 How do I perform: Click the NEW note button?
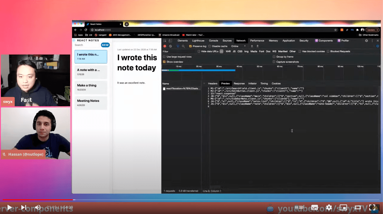click(x=105, y=45)
